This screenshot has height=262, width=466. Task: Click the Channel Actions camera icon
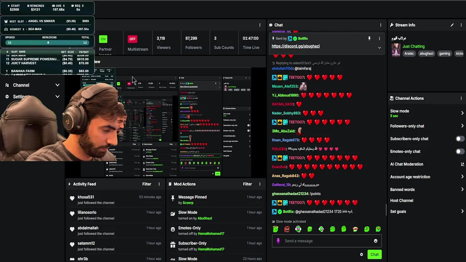click(x=392, y=98)
